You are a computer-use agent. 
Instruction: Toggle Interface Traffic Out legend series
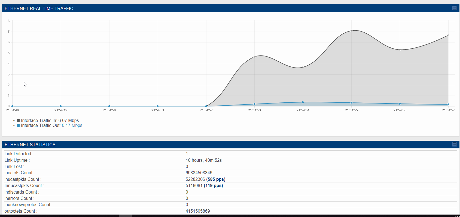(x=50, y=126)
